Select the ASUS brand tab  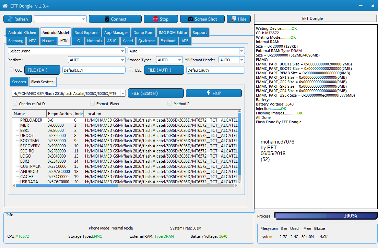click(111, 41)
